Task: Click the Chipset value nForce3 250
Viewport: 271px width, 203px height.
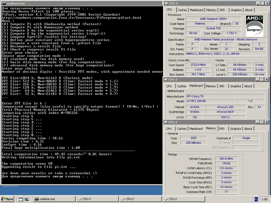Action: coord(225,107)
